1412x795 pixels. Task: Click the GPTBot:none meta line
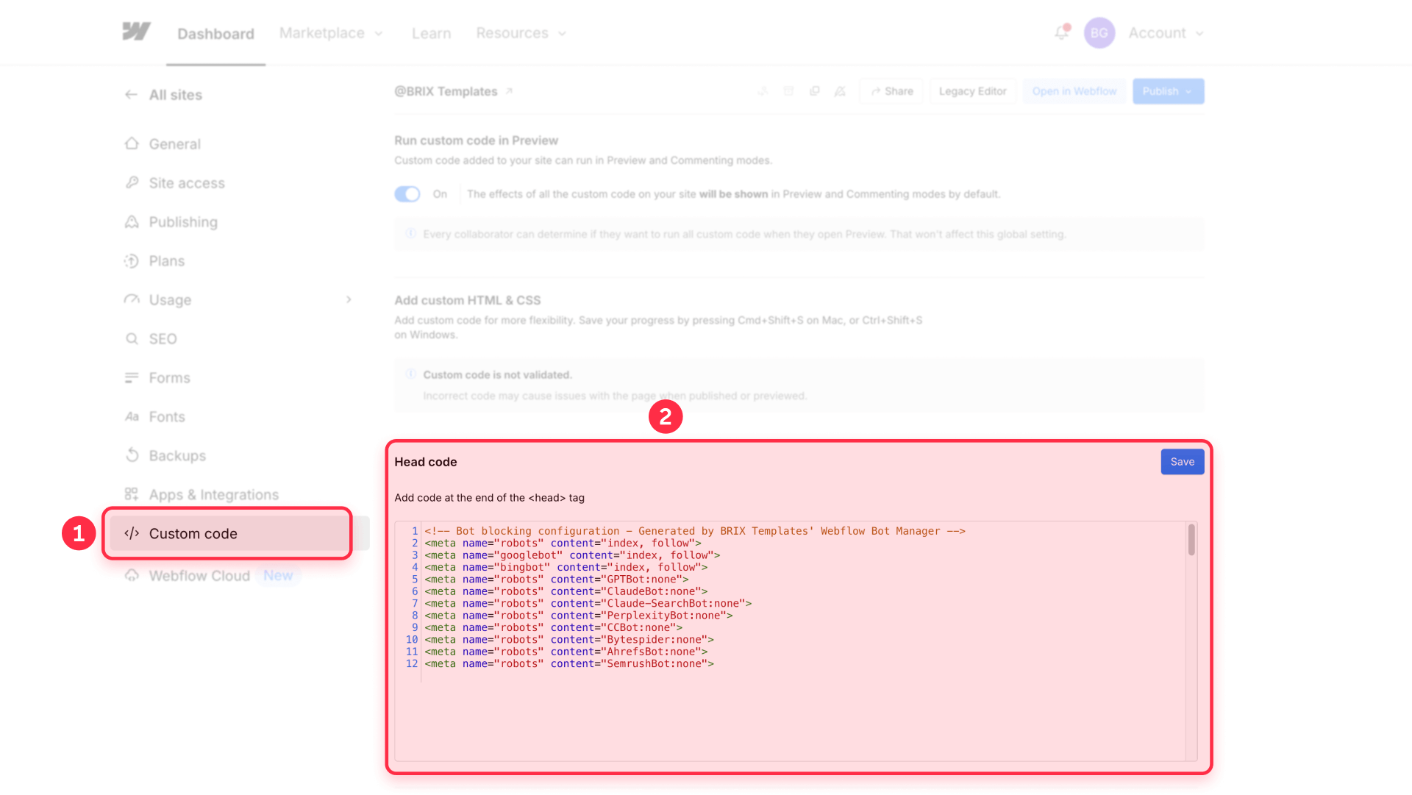(x=557, y=580)
